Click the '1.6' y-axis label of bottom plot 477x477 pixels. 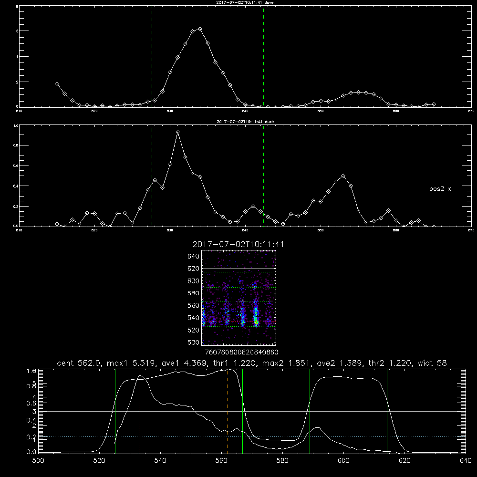(31, 371)
